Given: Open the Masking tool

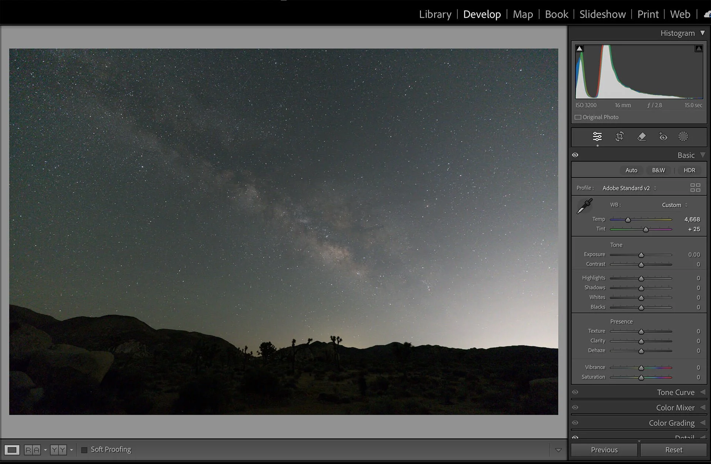Looking at the screenshot, I should point(683,137).
